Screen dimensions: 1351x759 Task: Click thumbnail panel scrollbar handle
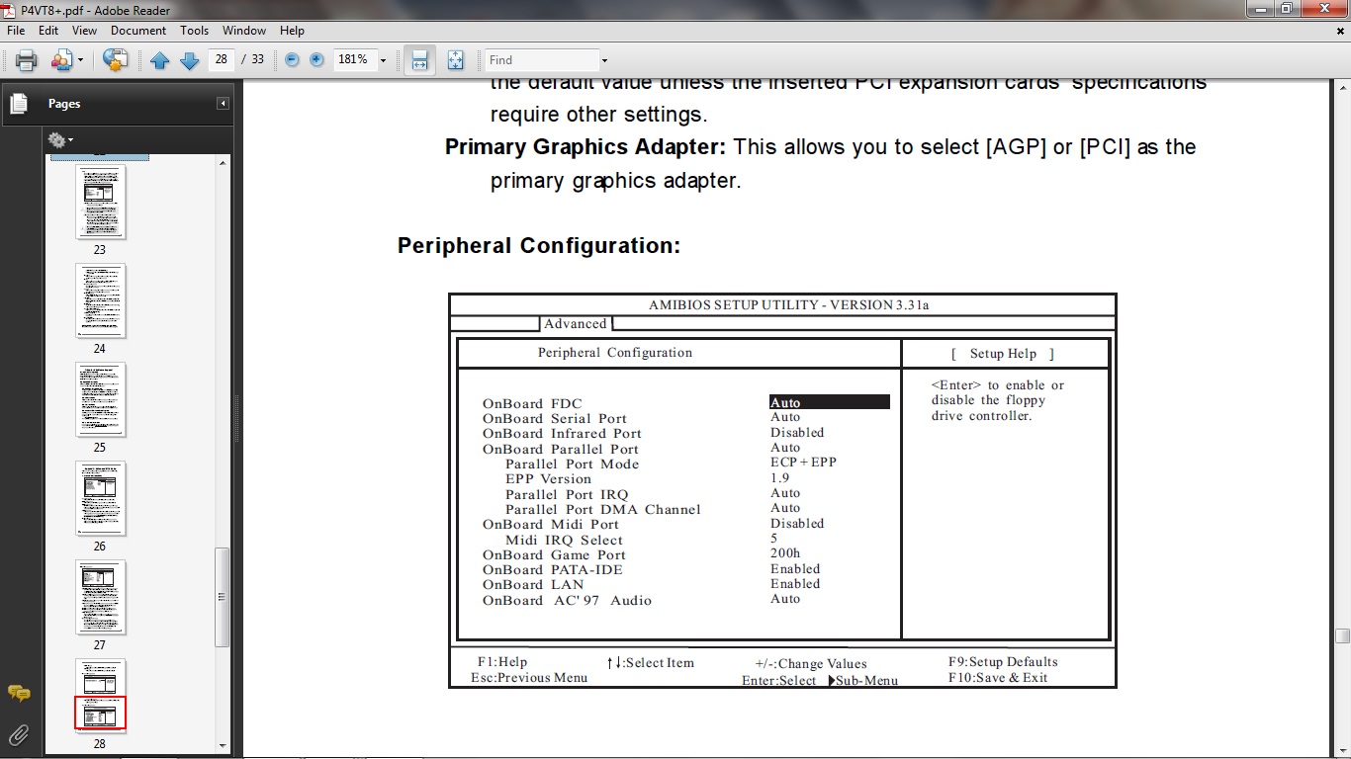pos(223,597)
